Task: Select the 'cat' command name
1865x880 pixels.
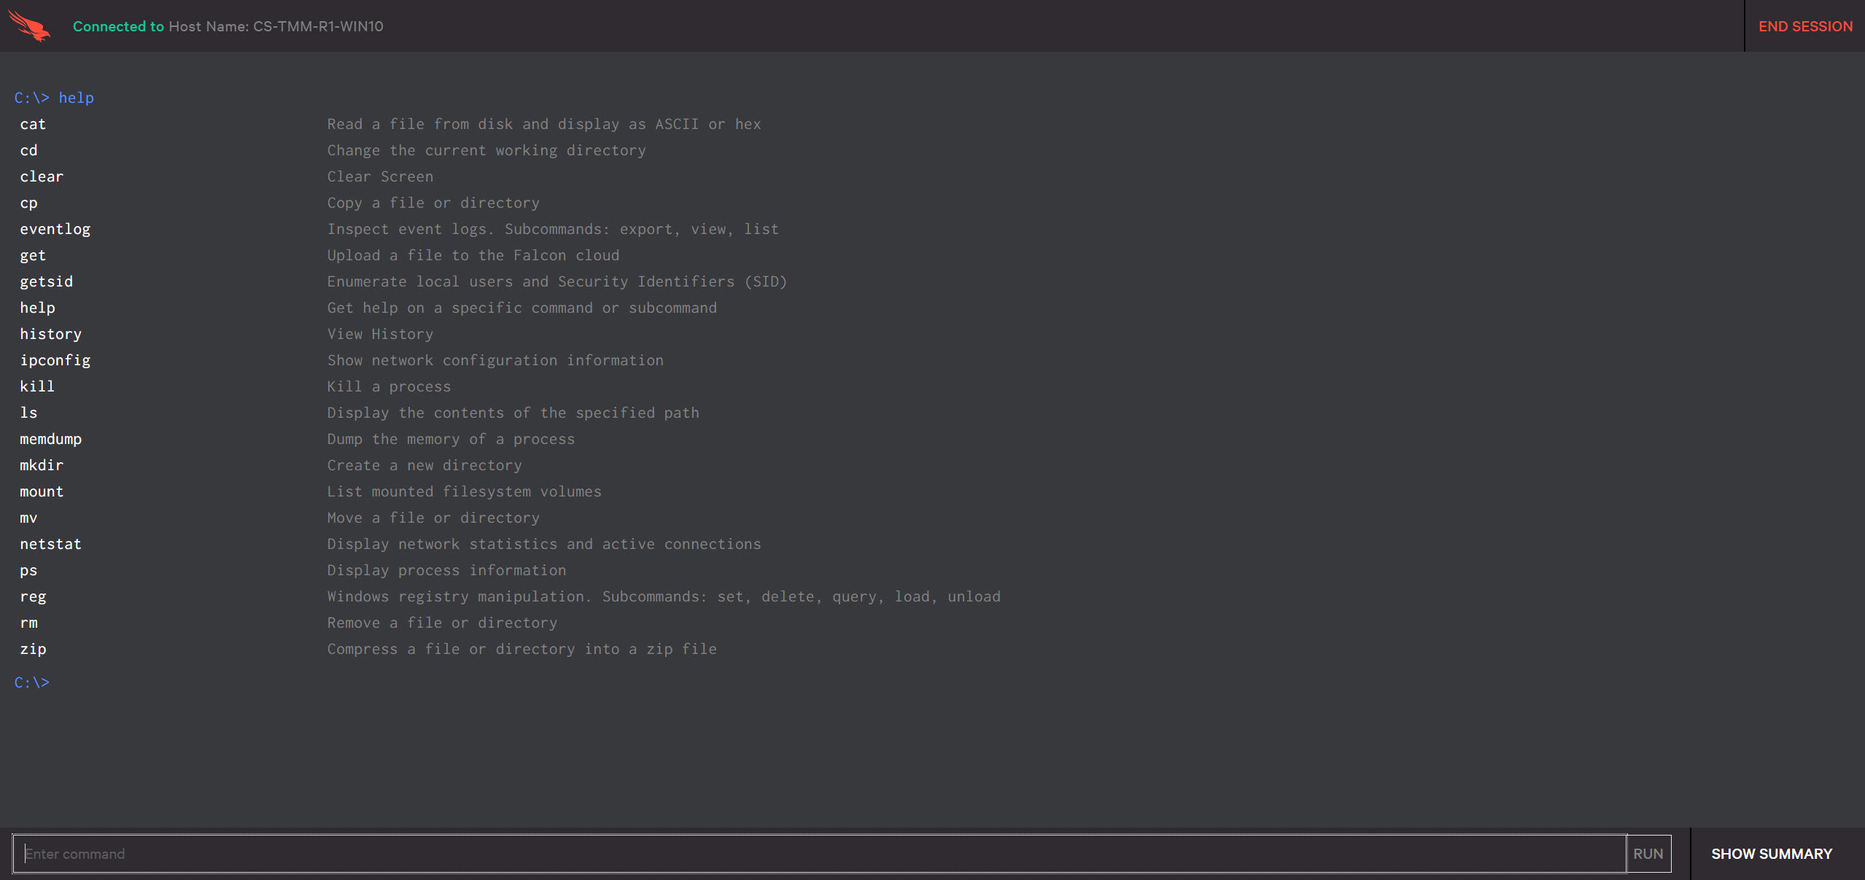Action: click(x=33, y=124)
